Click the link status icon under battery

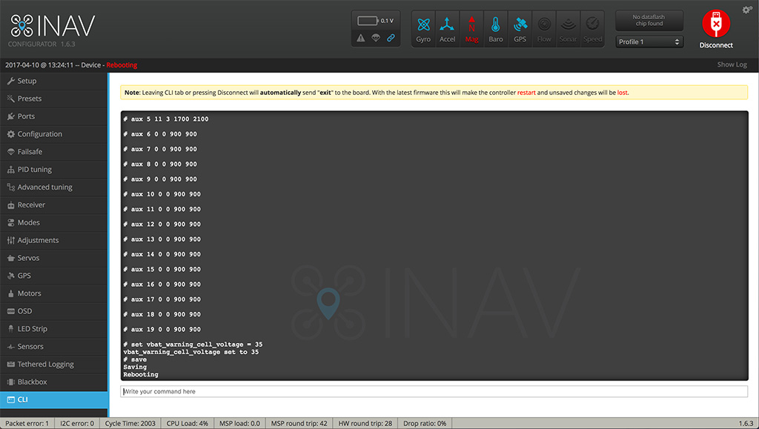(391, 38)
